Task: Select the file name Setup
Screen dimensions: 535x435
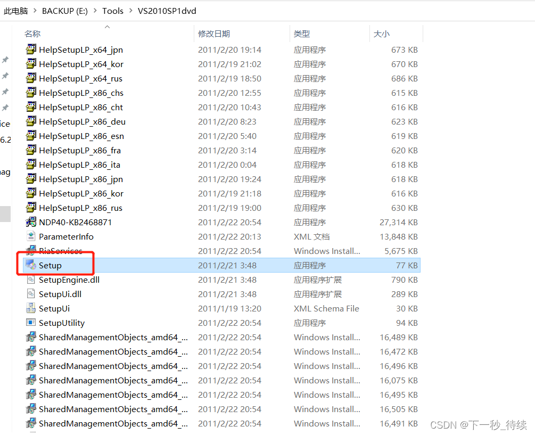Action: click(x=50, y=266)
